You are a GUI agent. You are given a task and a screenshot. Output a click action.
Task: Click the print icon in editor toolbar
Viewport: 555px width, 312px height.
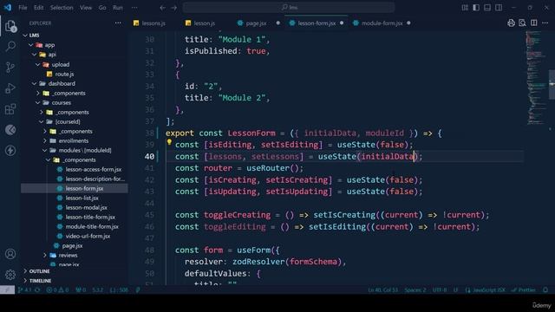[x=511, y=23]
